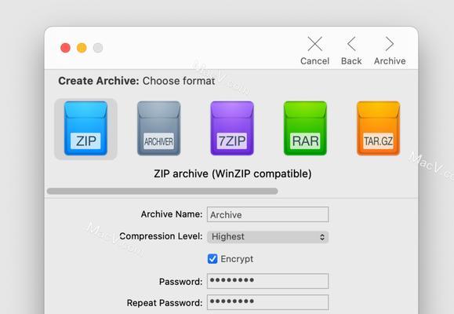Image resolution: width=454 pixels, height=314 pixels.
Task: Toggle the Encrypt label option
Action: pyautogui.click(x=237, y=258)
